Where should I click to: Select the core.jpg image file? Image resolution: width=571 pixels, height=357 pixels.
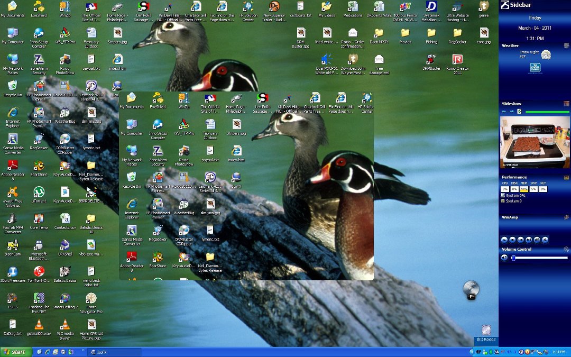click(484, 33)
